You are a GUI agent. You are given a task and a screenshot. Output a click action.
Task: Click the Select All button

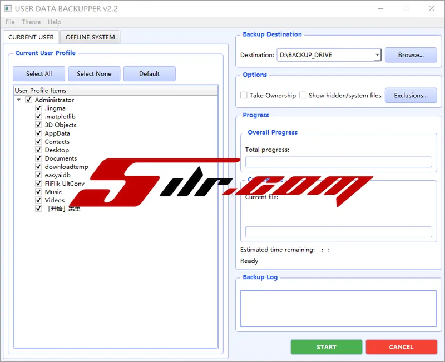pos(39,74)
